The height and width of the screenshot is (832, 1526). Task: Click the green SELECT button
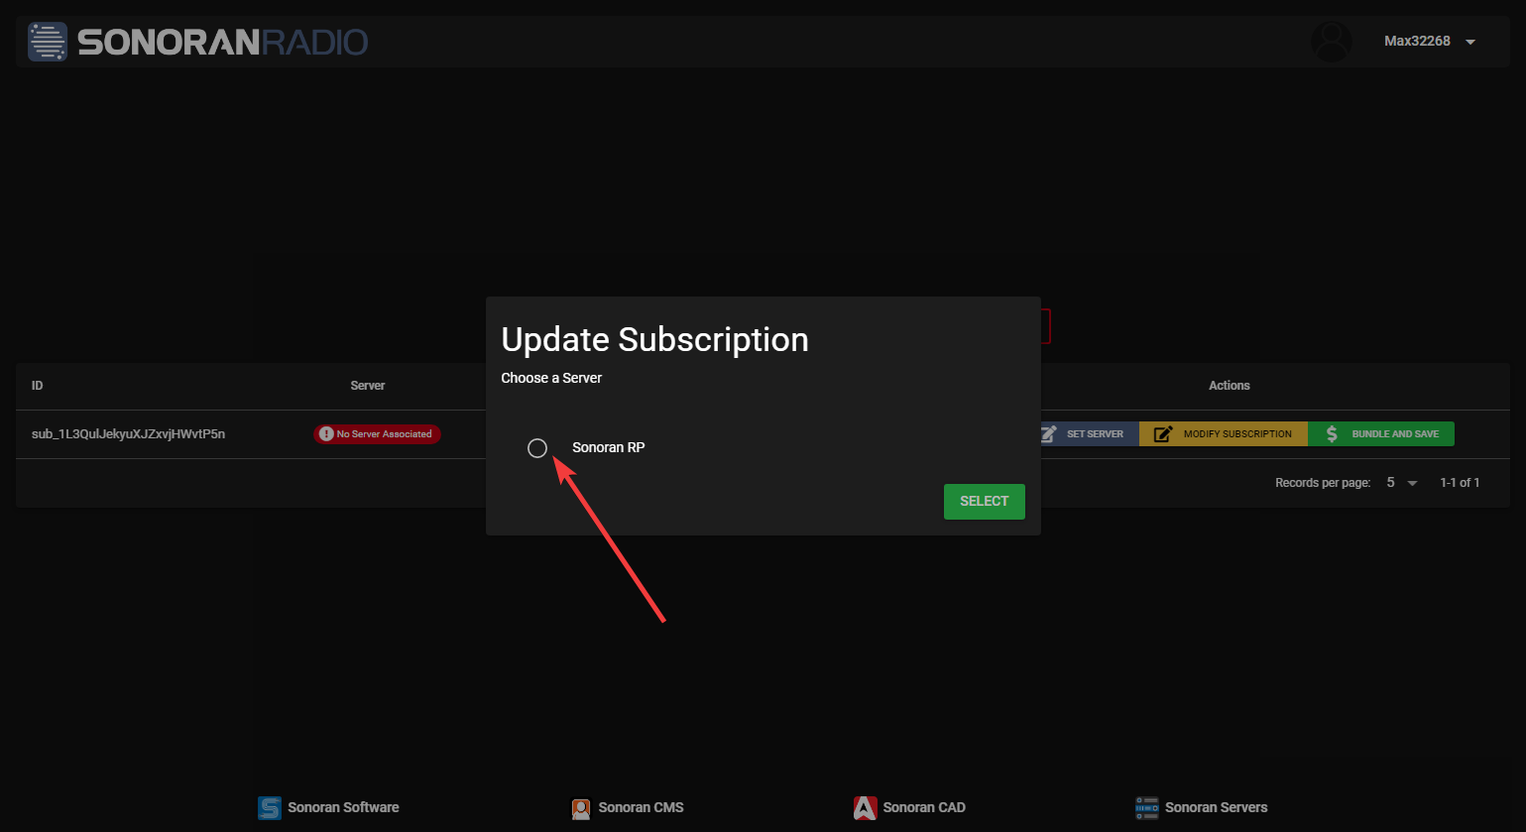click(984, 501)
